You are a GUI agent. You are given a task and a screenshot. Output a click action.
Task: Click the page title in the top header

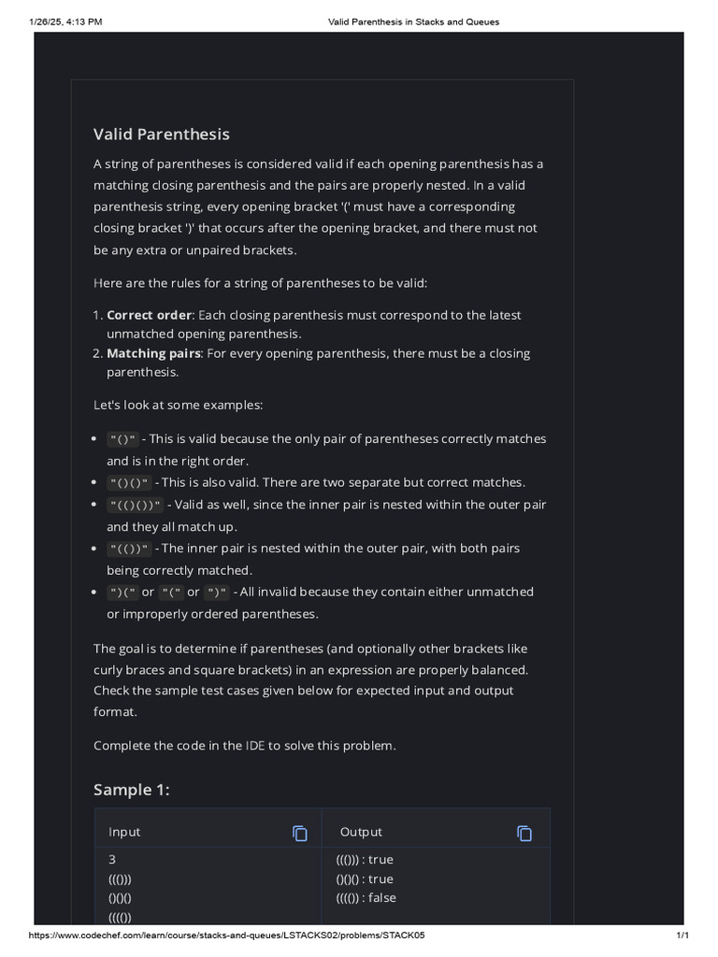[413, 21]
